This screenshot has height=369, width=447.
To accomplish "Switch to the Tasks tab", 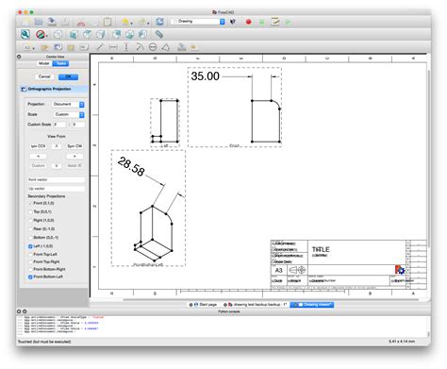I will point(60,63).
